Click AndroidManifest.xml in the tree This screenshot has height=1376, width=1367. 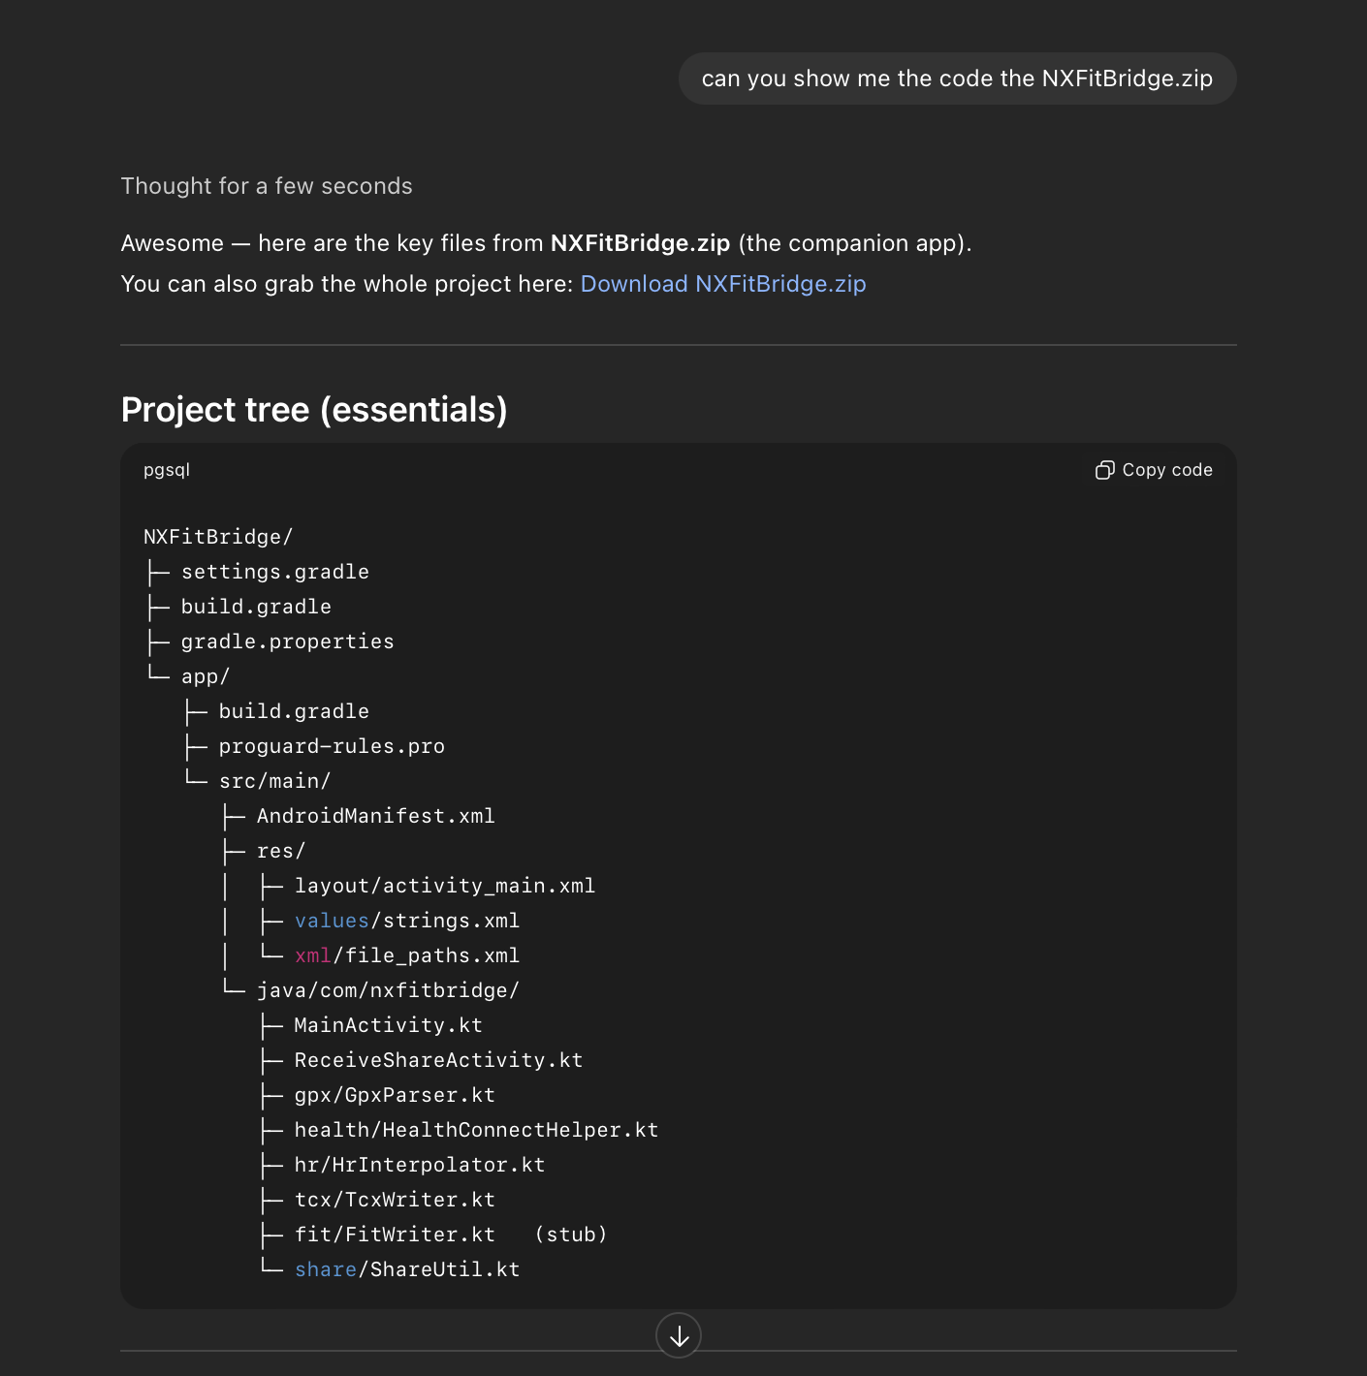375,816
